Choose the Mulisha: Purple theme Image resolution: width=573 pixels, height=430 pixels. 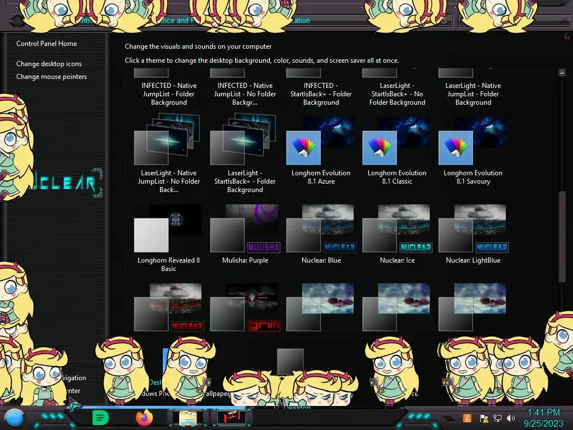(x=245, y=234)
